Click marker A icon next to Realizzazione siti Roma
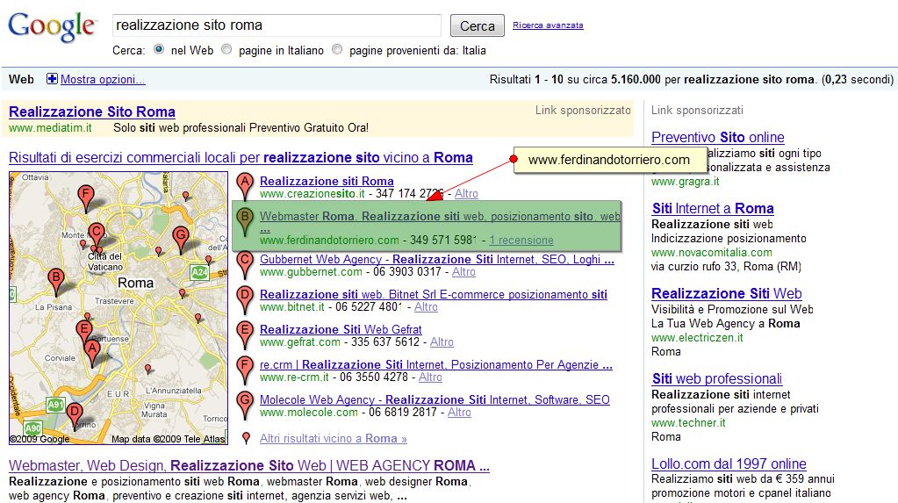The height and width of the screenshot is (503, 898). tap(245, 187)
